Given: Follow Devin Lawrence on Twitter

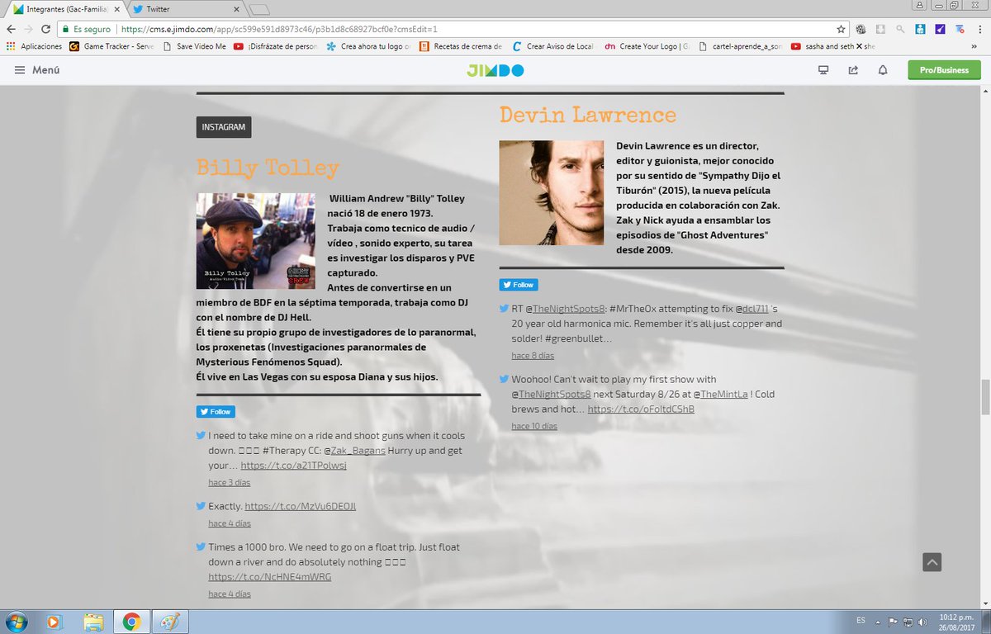Looking at the screenshot, I should (519, 285).
